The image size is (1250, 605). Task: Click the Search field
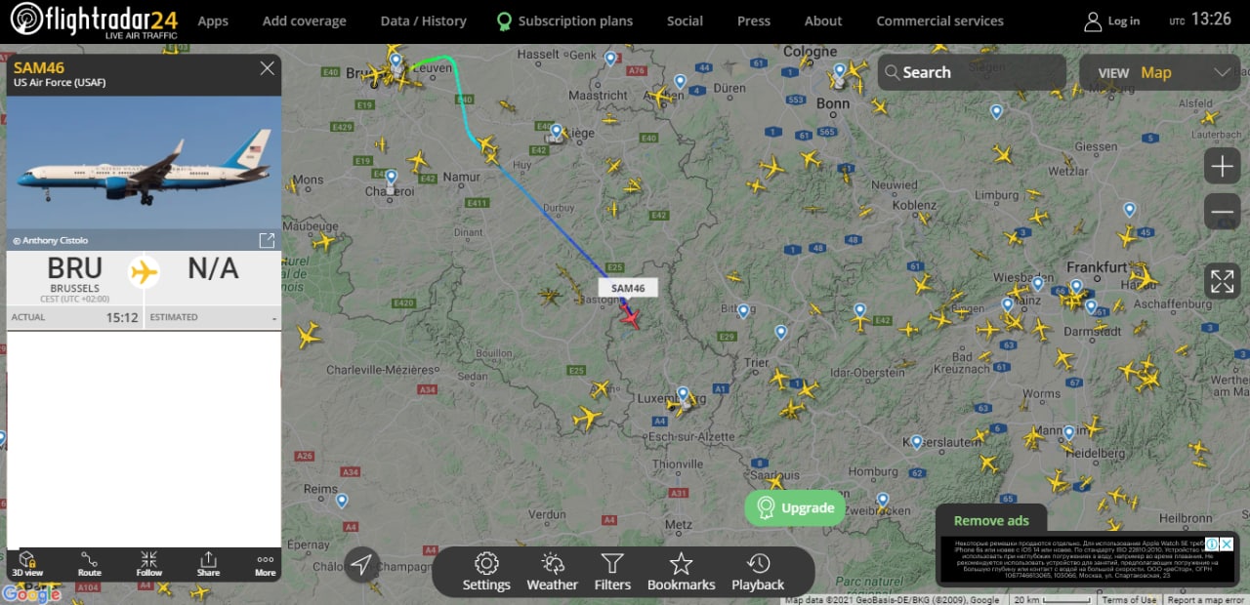pyautogui.click(x=972, y=72)
